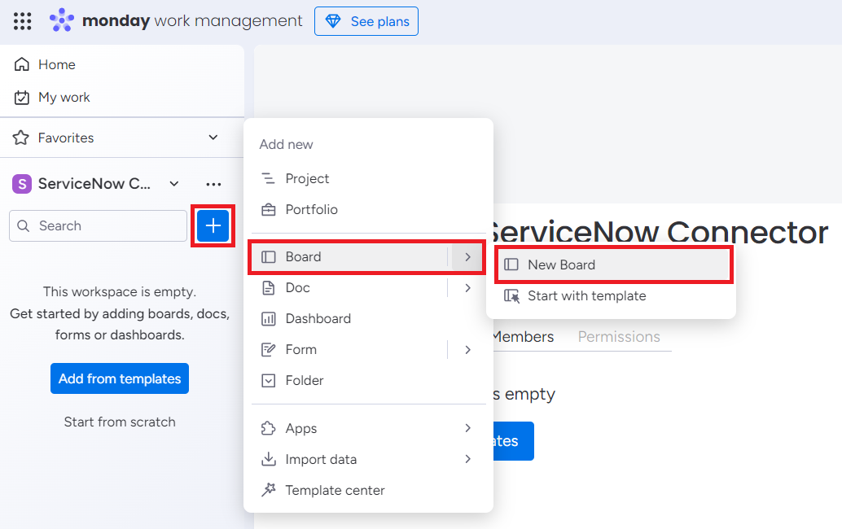Click the Home house icon

tap(21, 64)
